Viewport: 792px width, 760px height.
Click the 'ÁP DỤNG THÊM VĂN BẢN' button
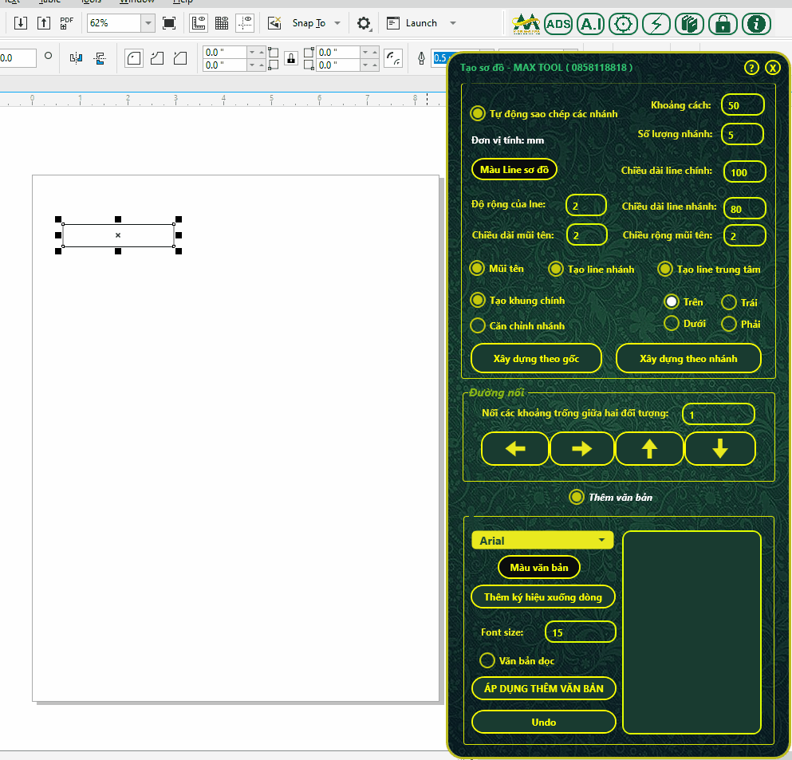coord(544,688)
